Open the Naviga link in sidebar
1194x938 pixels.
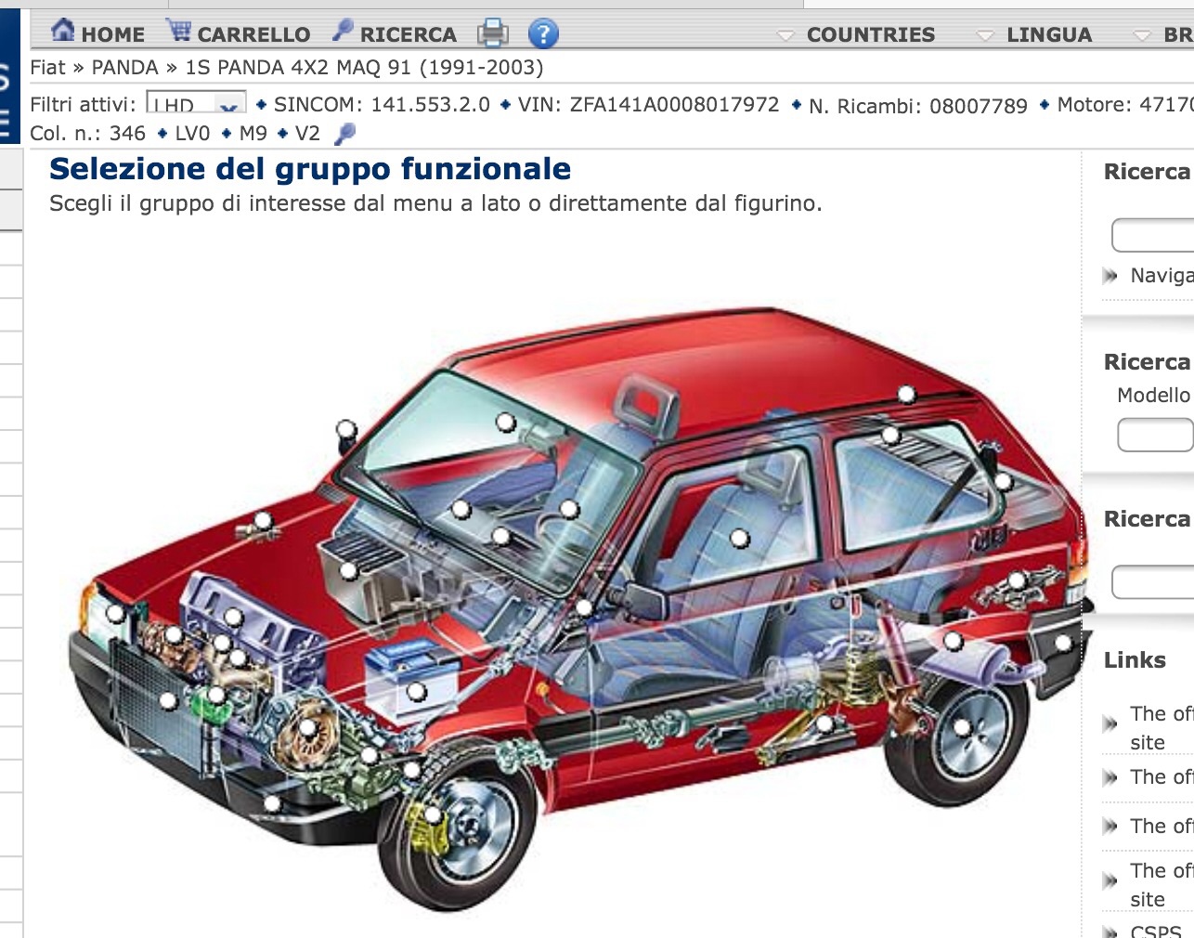tap(1162, 276)
